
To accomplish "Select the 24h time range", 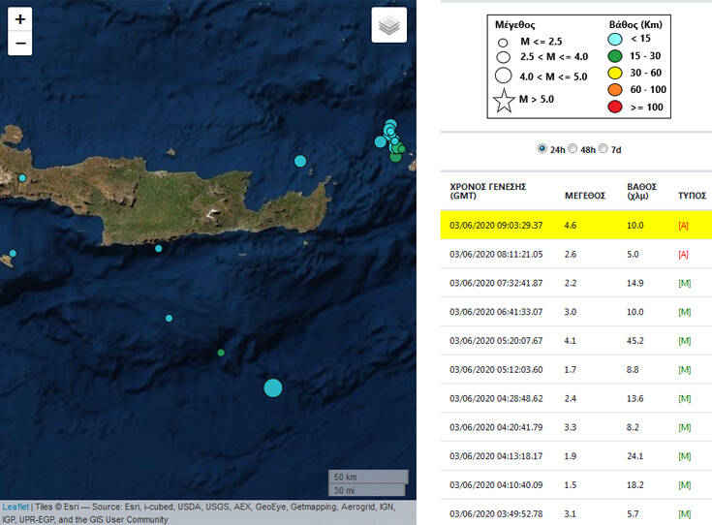I will point(542,148).
